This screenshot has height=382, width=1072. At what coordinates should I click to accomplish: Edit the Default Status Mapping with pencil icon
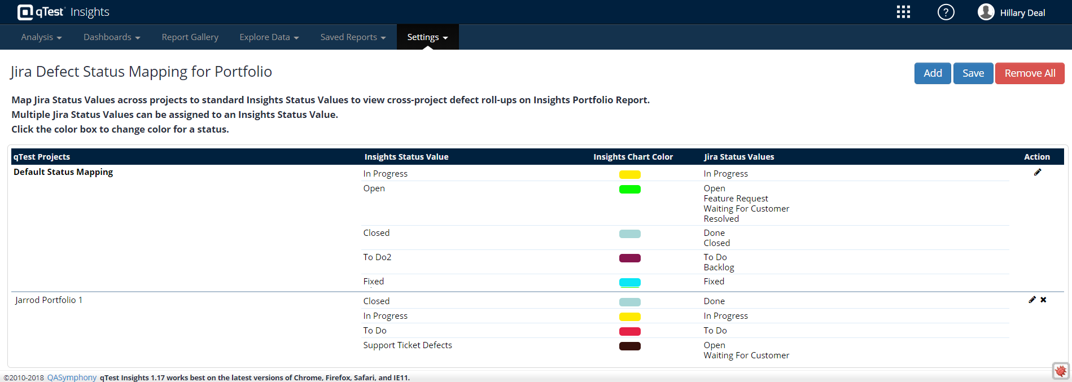1037,172
